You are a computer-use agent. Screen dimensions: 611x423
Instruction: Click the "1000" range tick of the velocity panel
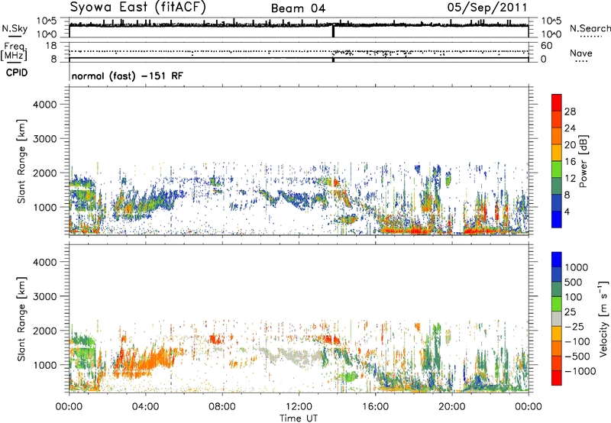pyautogui.click(x=44, y=365)
